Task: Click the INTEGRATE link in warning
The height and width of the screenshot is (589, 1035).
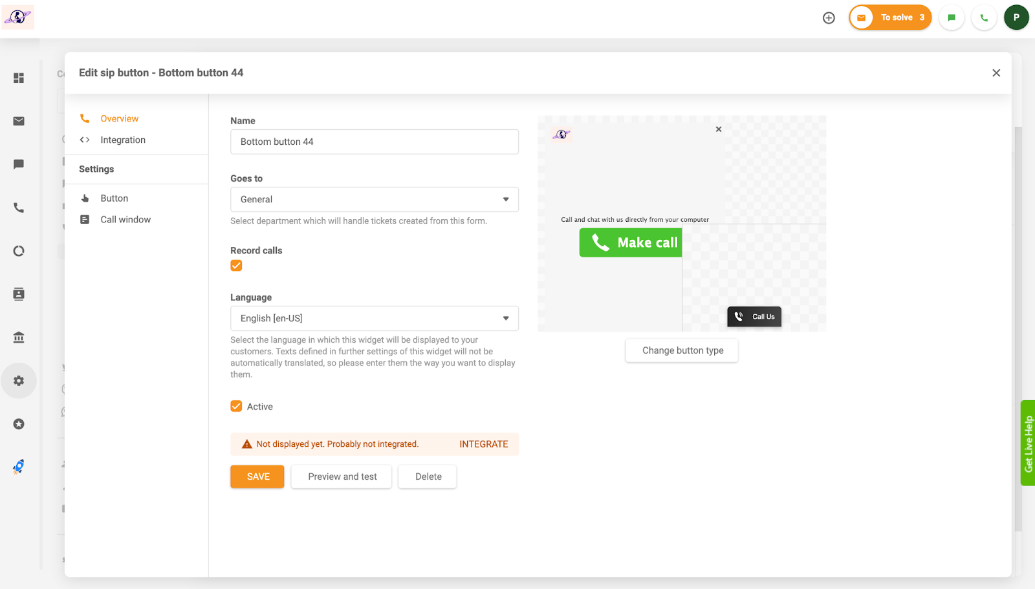Action: tap(483, 444)
